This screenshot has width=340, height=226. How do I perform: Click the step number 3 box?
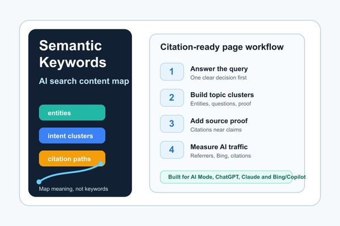pyautogui.click(x=172, y=124)
